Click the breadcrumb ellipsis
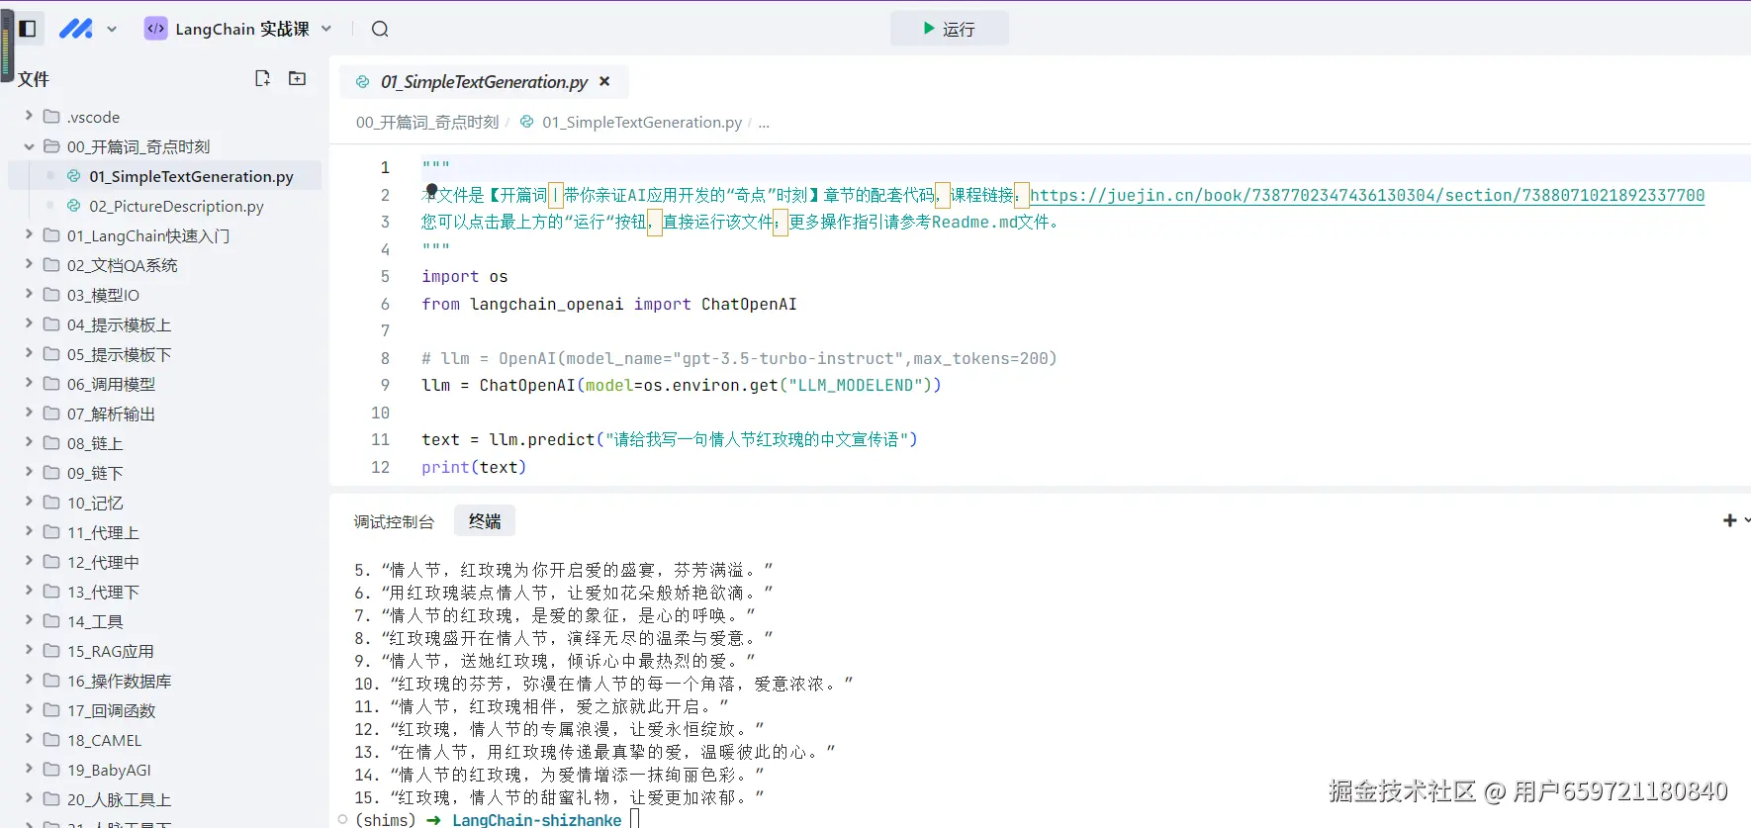 [764, 123]
